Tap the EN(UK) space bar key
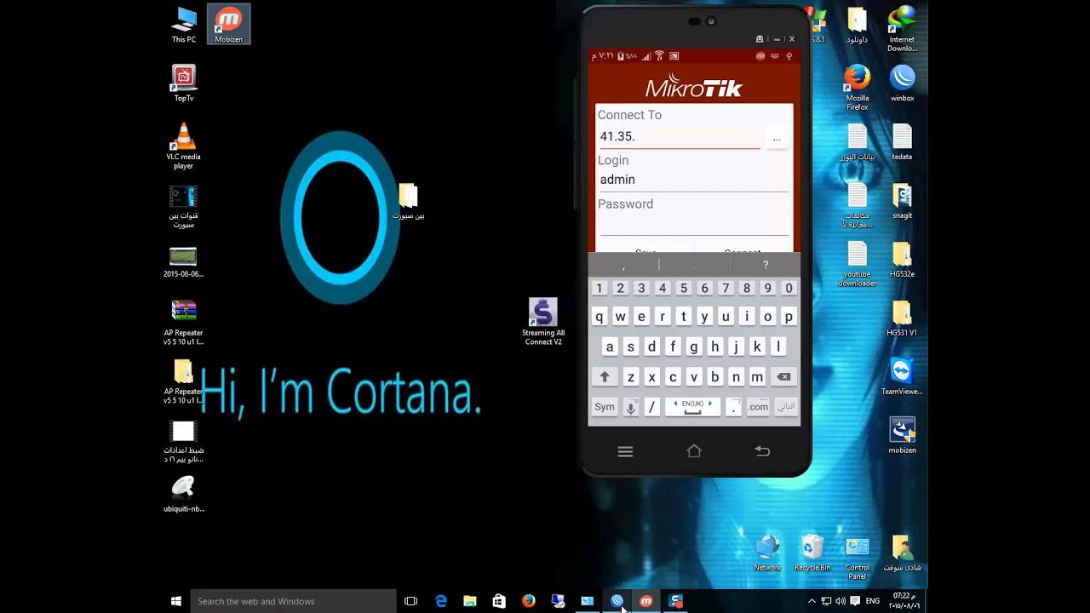The image size is (1090, 613). click(x=692, y=407)
